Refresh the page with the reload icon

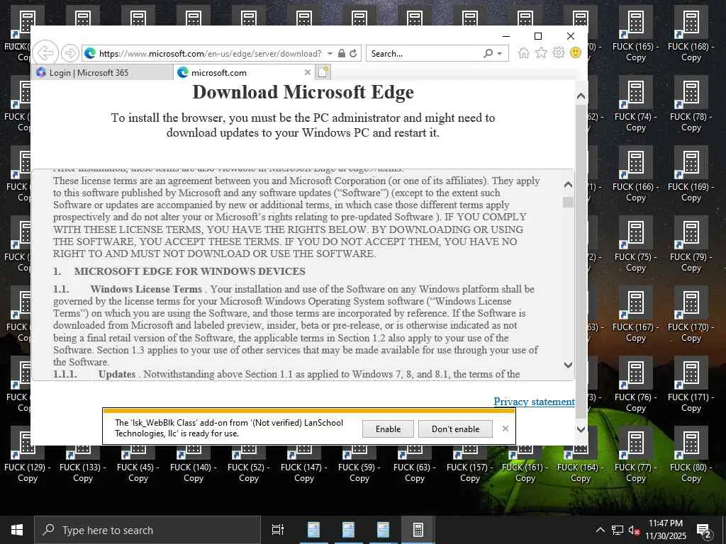pyautogui.click(x=353, y=53)
